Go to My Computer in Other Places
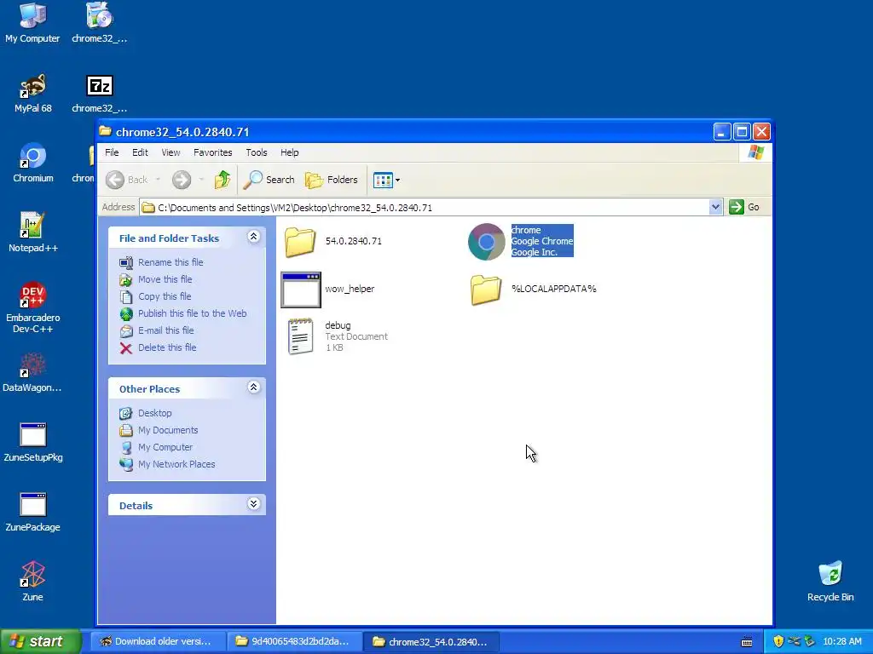This screenshot has width=873, height=654. (x=165, y=447)
